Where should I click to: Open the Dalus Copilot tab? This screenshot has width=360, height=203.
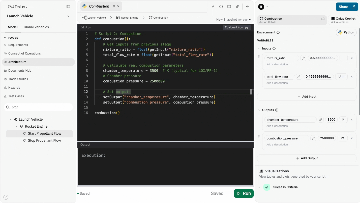[343, 20]
